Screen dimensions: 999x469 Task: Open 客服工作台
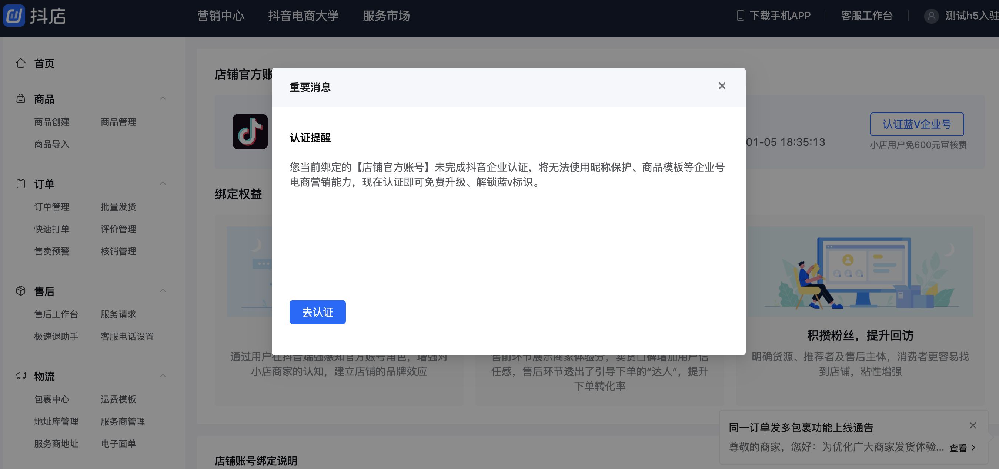[x=867, y=16]
